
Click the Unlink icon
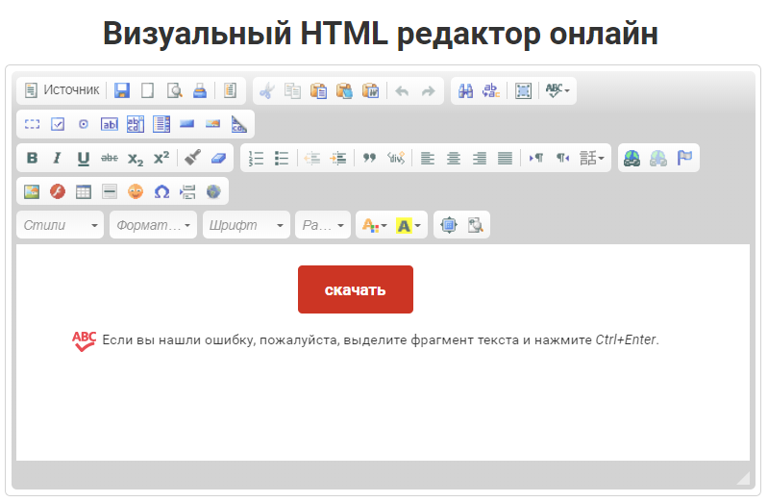point(657,159)
